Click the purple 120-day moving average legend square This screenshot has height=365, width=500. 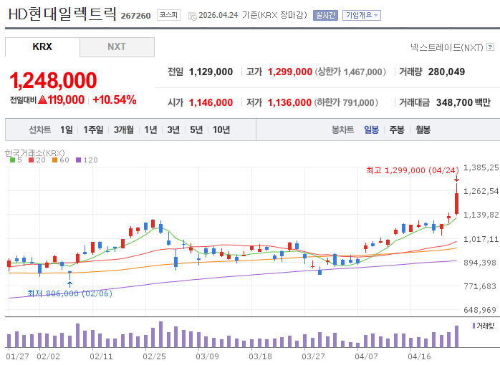[79, 160]
